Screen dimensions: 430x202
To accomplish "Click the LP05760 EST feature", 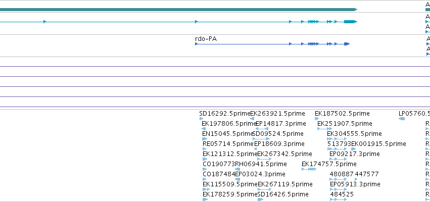I will [x=402, y=119].
